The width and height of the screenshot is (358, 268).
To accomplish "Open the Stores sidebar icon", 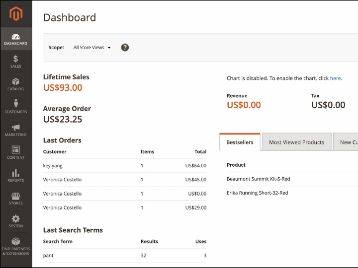I will 16,196.
